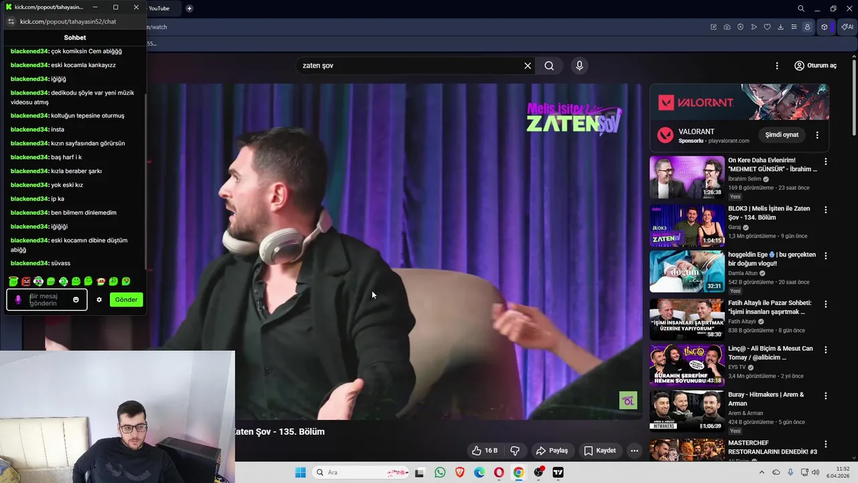Viewport: 858px width, 483px height.
Task: Click the taskbar Ara search box
Action: [361, 472]
